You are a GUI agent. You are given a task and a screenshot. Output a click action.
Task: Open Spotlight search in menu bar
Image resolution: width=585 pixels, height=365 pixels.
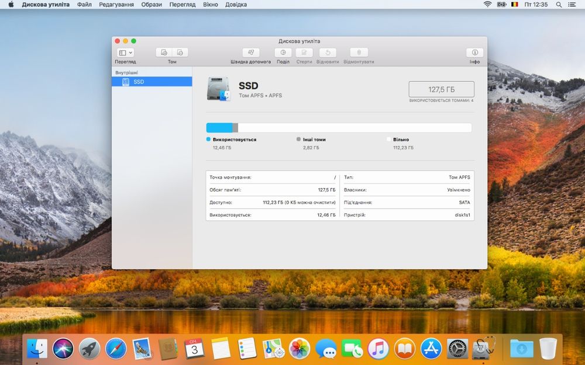[x=559, y=5]
